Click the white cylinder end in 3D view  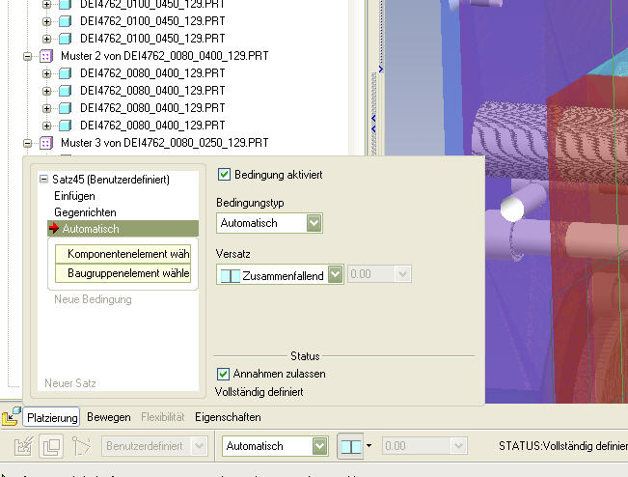512,209
